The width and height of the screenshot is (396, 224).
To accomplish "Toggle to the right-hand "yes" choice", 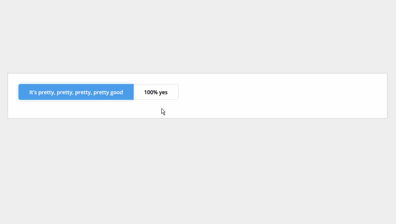I will coord(156,92).
